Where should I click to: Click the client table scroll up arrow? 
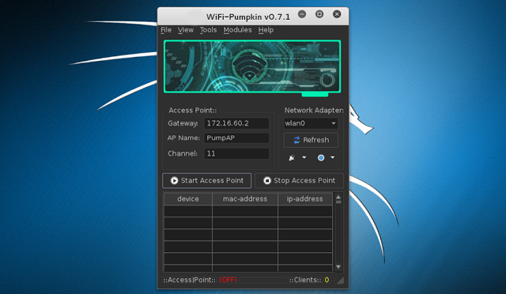tap(338, 197)
